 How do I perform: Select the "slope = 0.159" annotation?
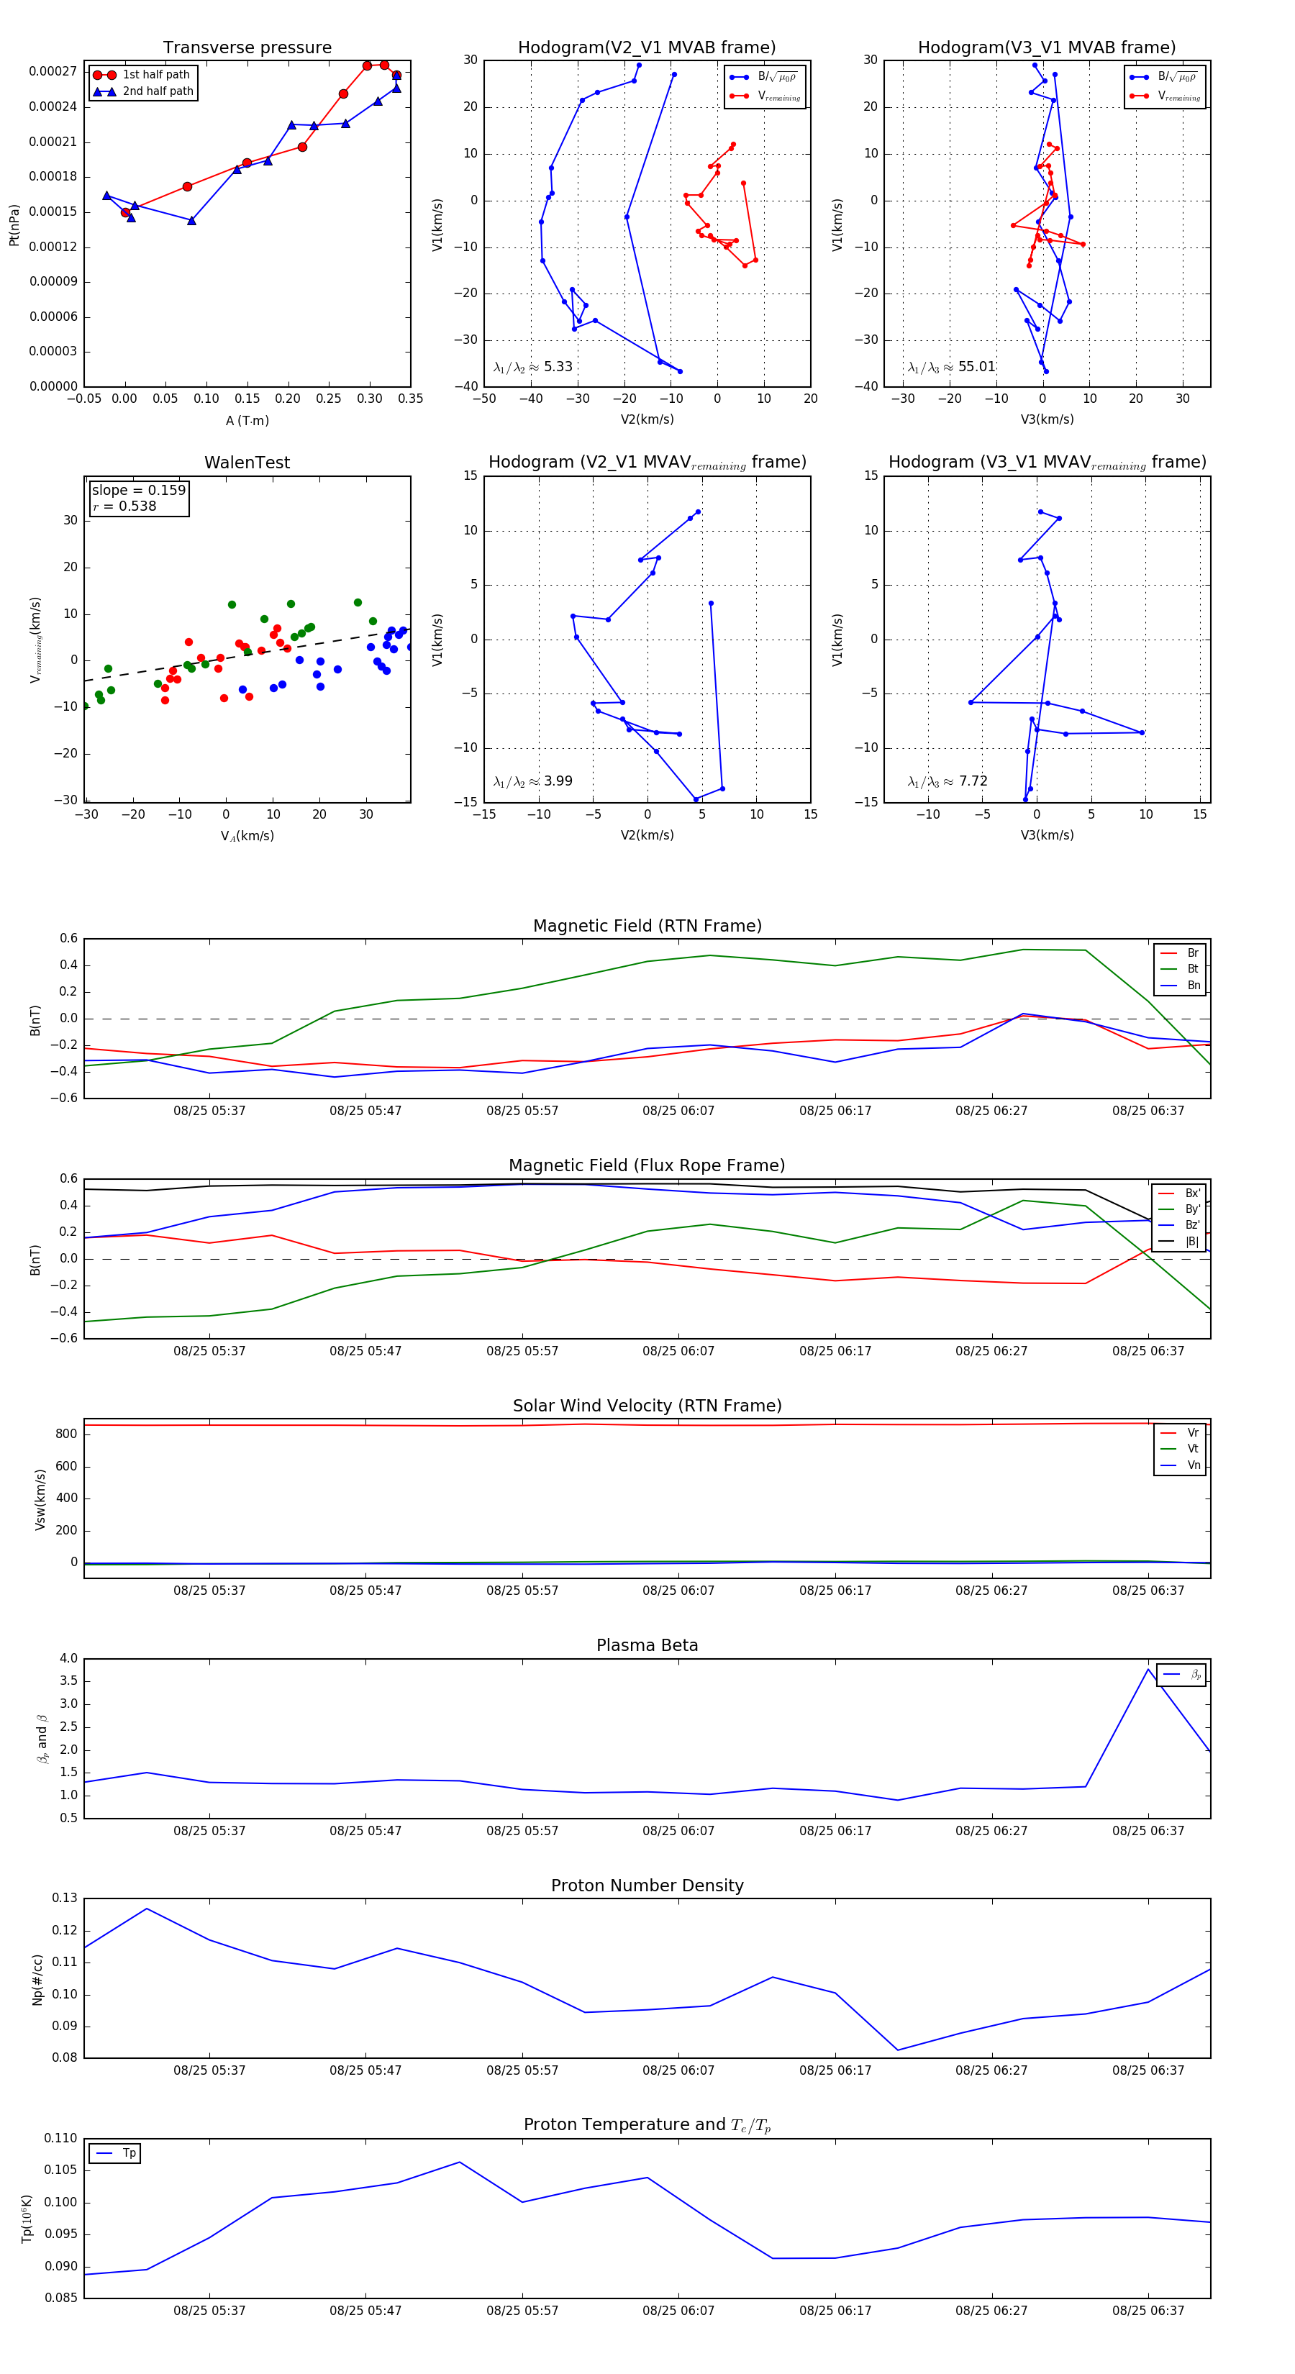pos(138,491)
